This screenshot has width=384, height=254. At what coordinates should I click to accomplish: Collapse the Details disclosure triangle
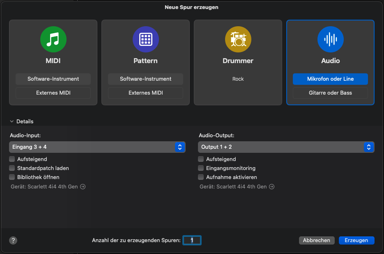pyautogui.click(x=12, y=122)
